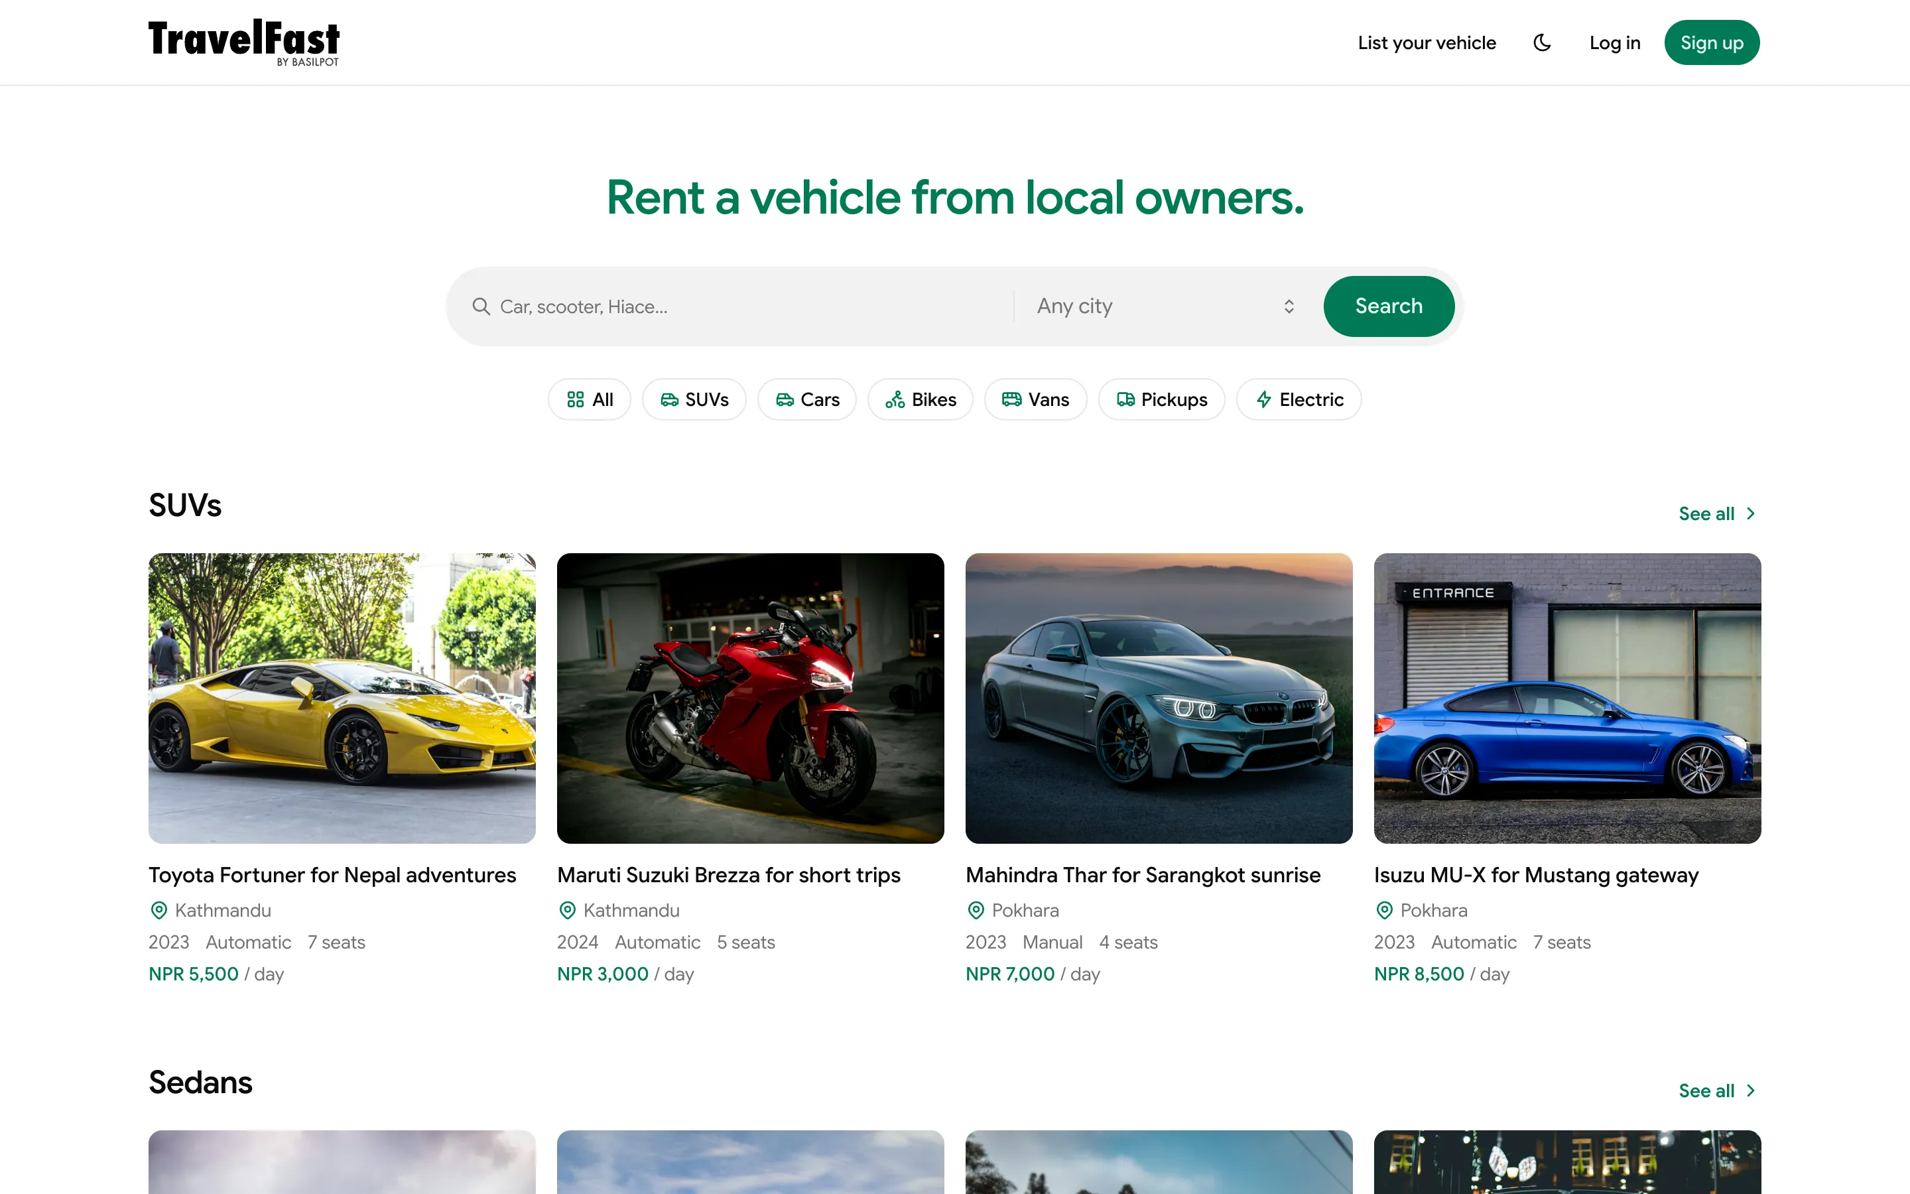The image size is (1910, 1194).
Task: Click the Sedans section heading
Action: pyautogui.click(x=200, y=1083)
